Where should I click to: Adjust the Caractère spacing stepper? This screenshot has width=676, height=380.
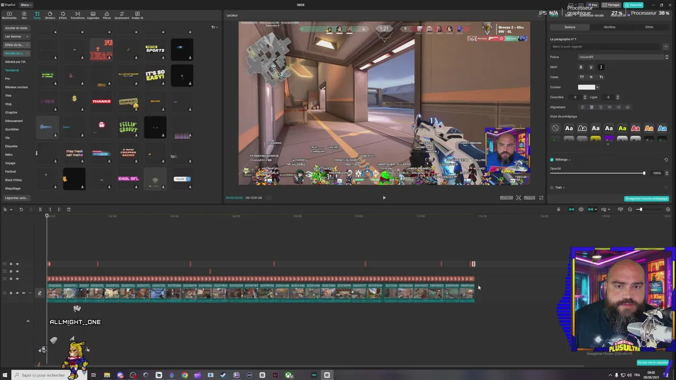(585, 97)
